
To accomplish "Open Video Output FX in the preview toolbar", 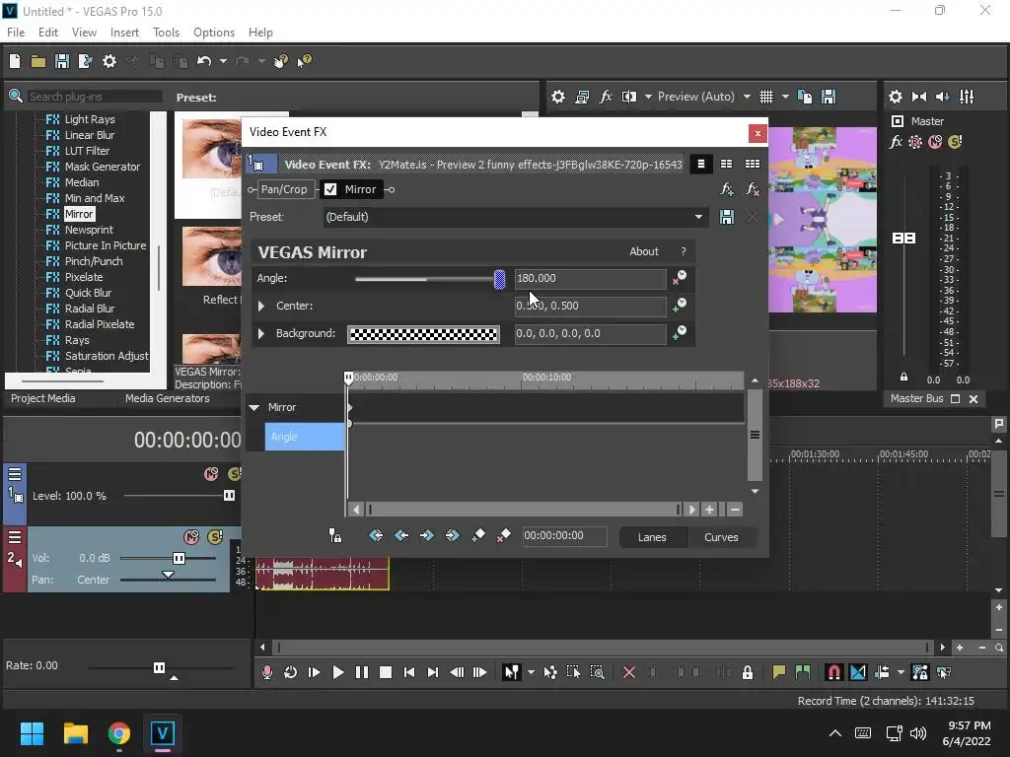I will 606,97.
